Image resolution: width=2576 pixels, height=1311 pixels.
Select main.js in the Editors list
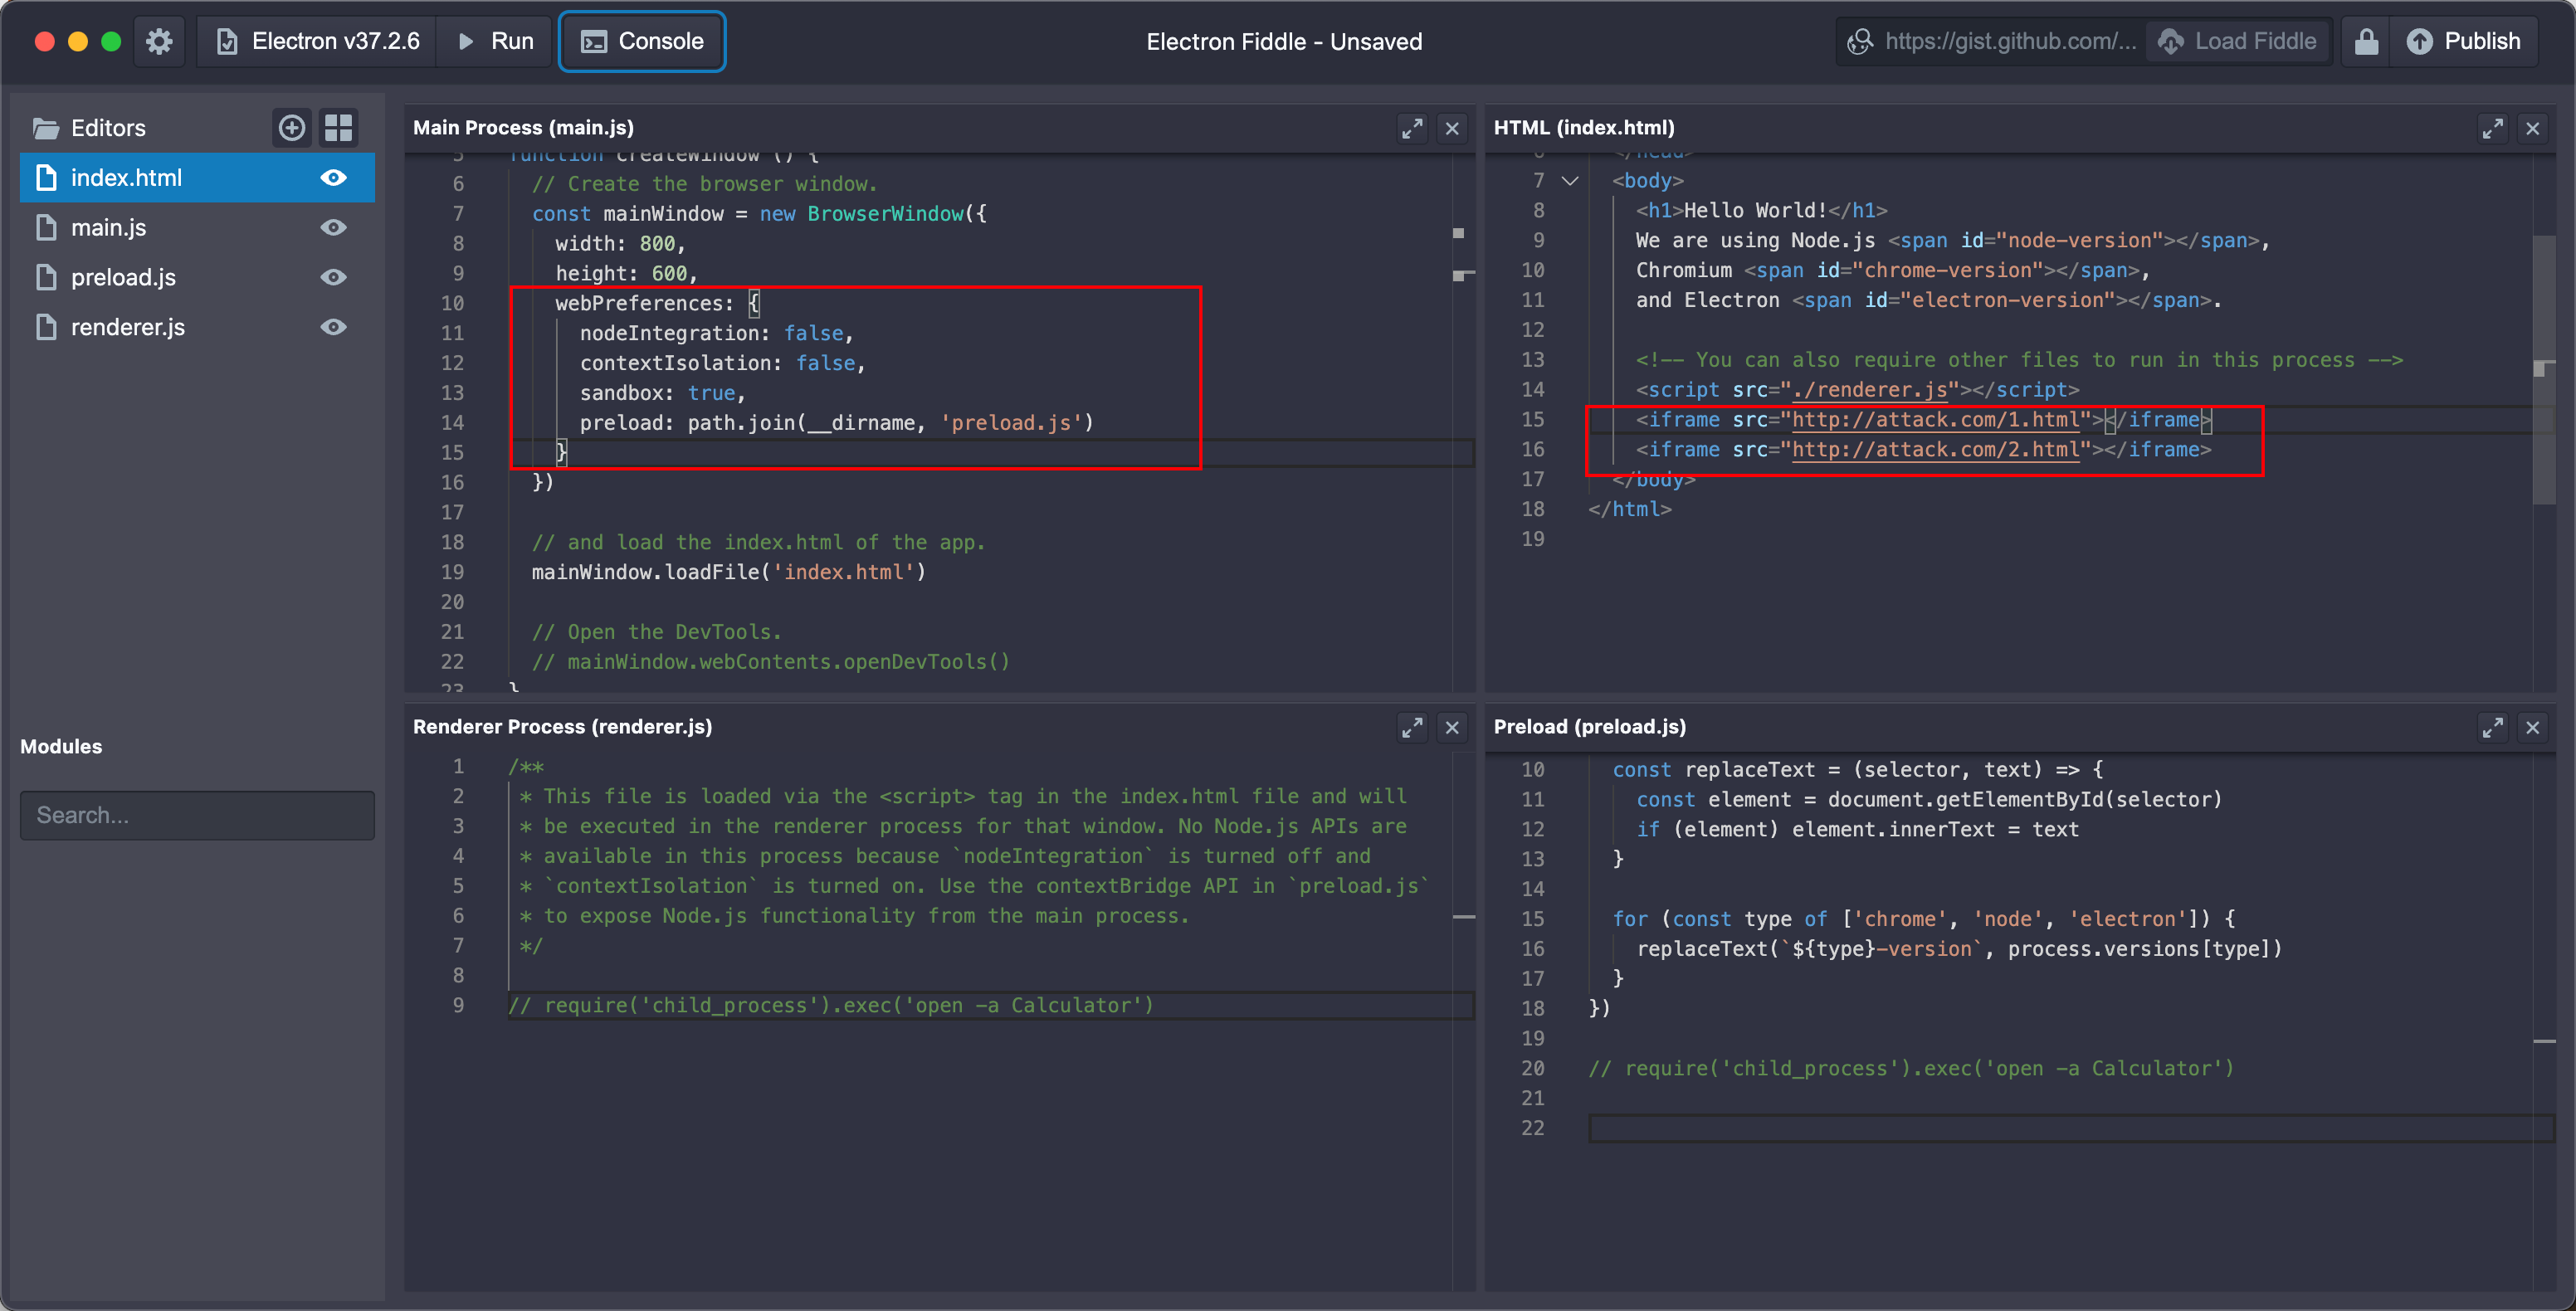(197, 228)
